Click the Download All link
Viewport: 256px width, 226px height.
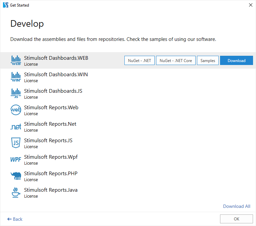237,206
